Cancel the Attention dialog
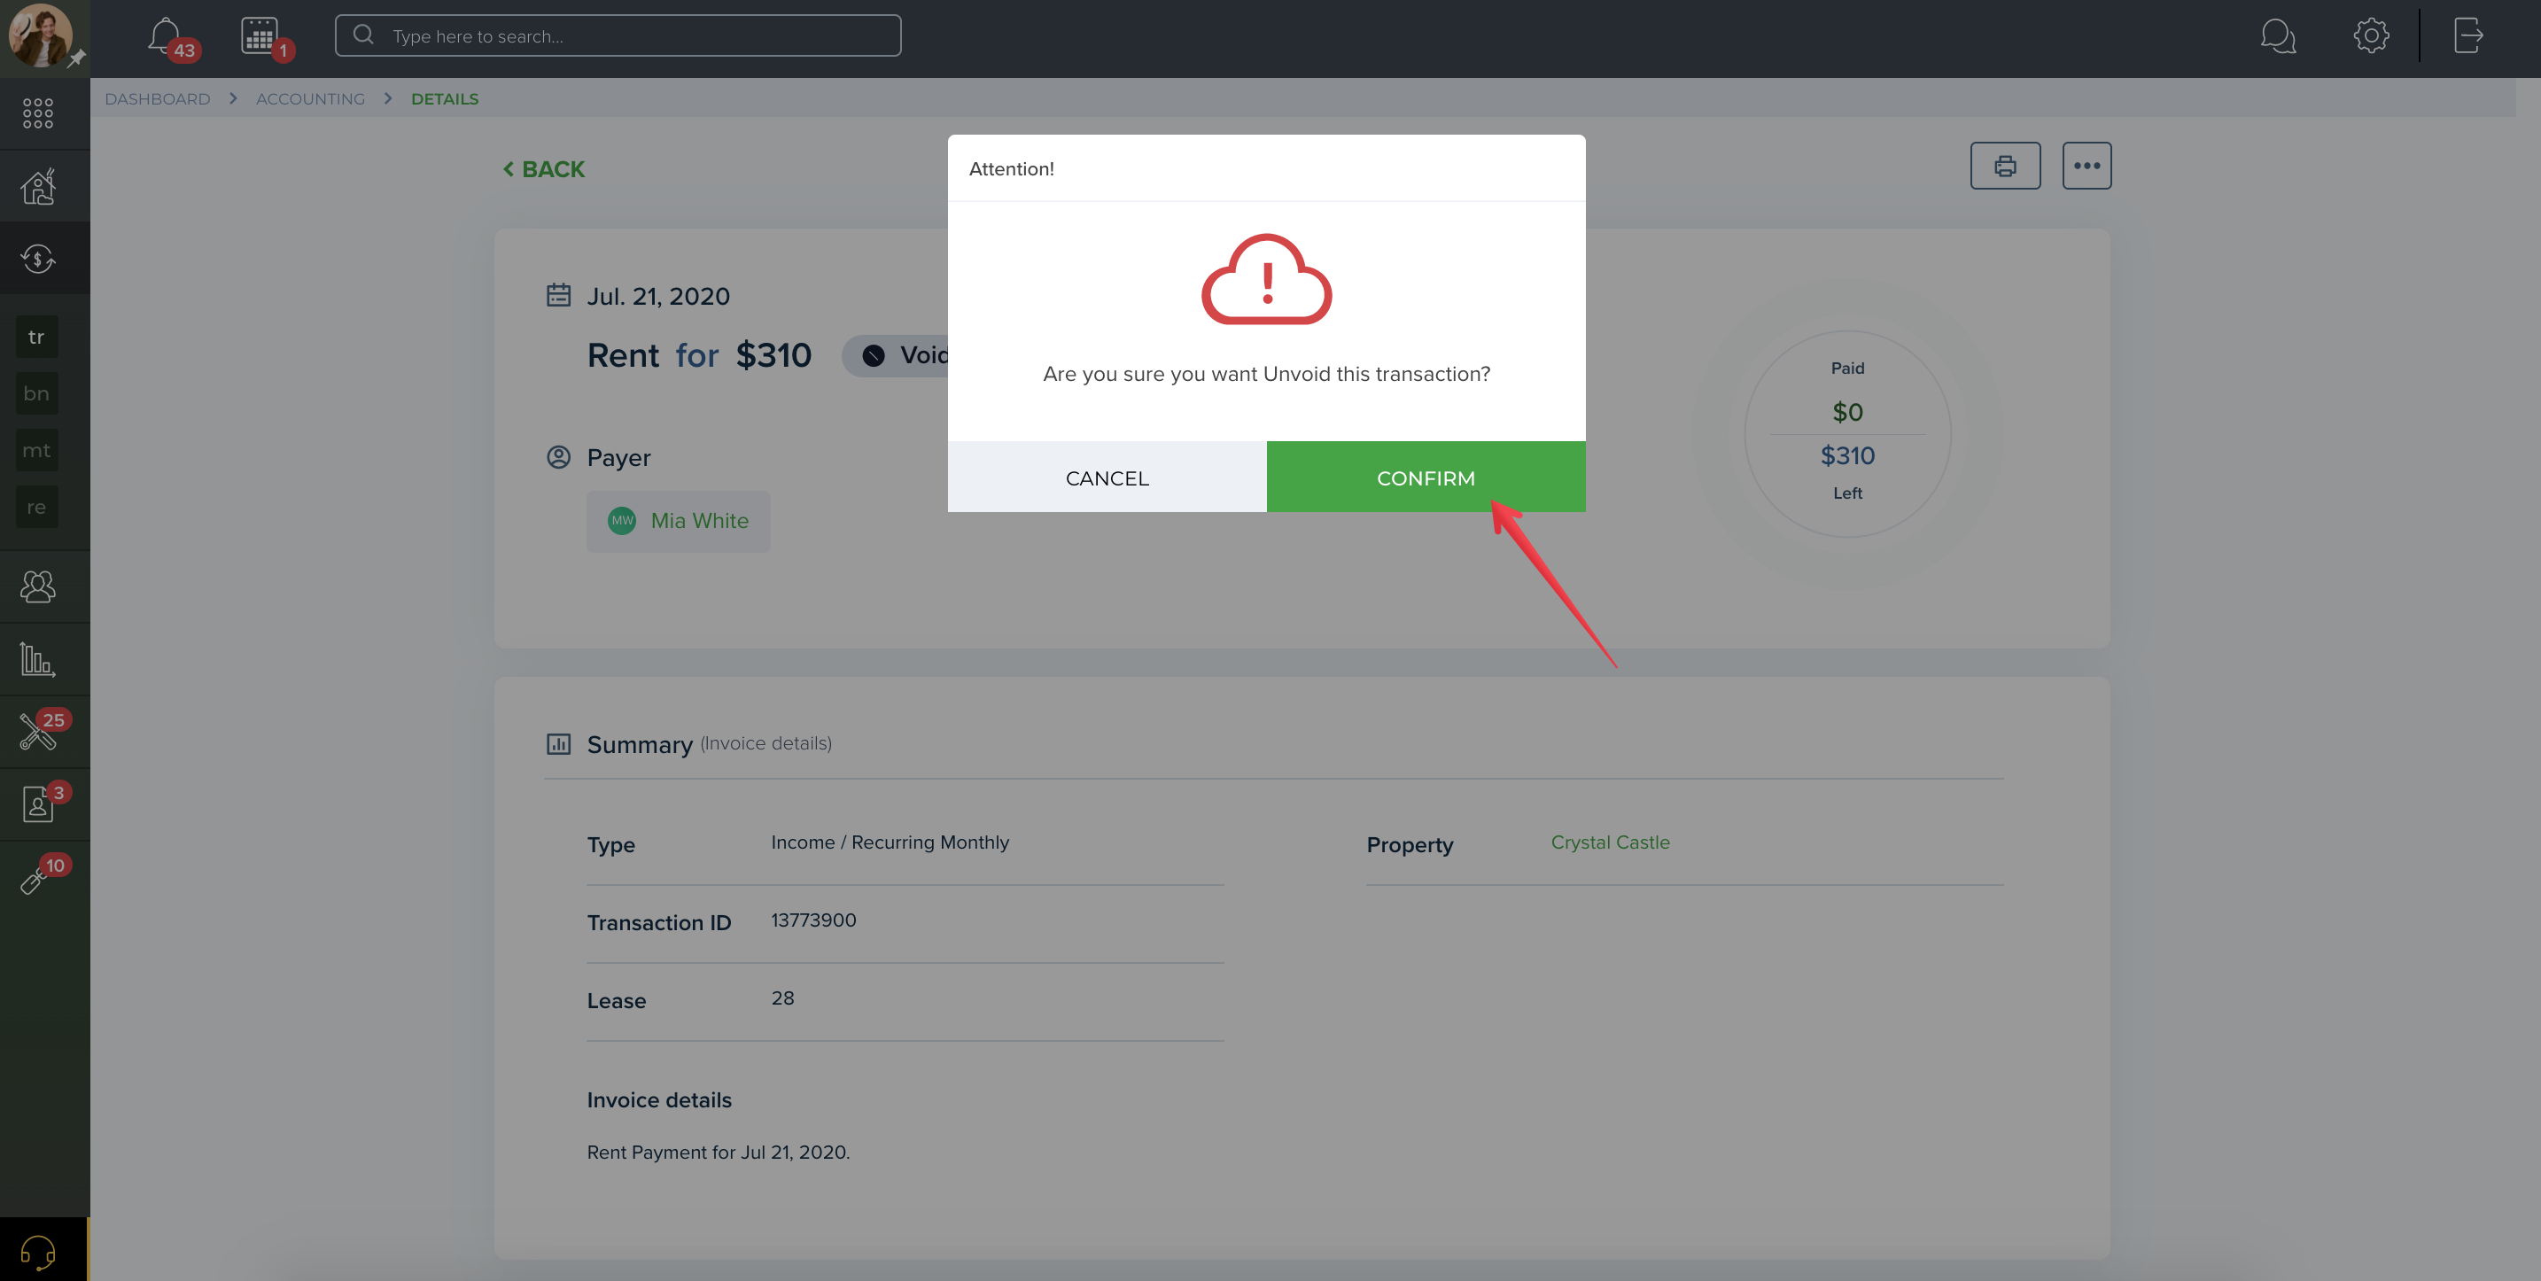This screenshot has width=2541, height=1281. (x=1107, y=477)
